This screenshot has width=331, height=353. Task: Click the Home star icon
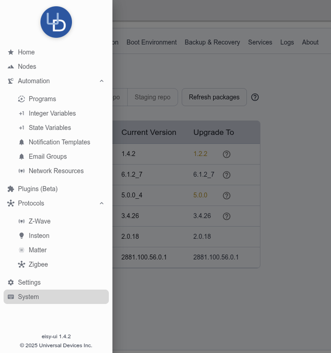tap(11, 52)
